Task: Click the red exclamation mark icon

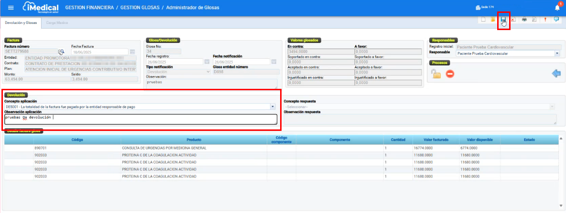Action: coord(545,20)
